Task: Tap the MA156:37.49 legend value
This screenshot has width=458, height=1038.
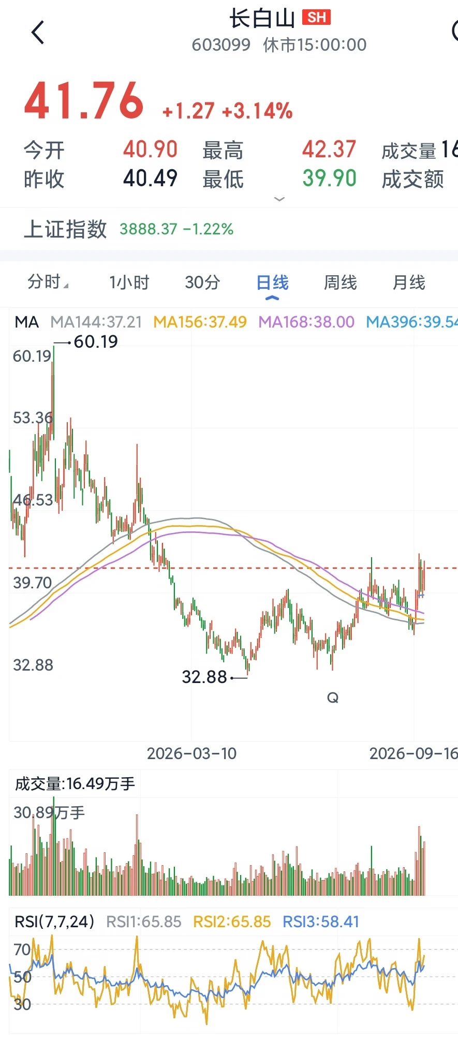Action: pyautogui.click(x=200, y=322)
